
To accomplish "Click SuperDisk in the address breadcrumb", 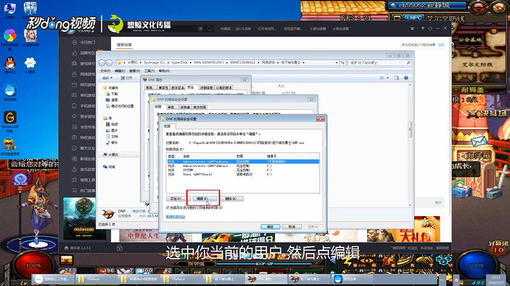I will tap(179, 63).
